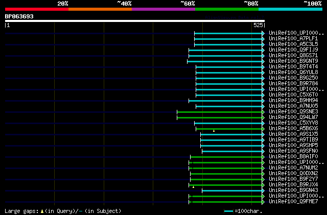Open hit UniRef100_B9T4T4
The height and width of the screenshot is (215, 327).
point(293,67)
